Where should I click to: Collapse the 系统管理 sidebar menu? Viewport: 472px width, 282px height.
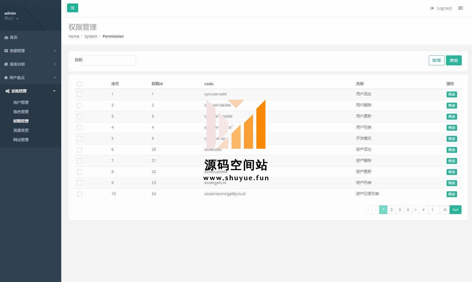point(30,91)
